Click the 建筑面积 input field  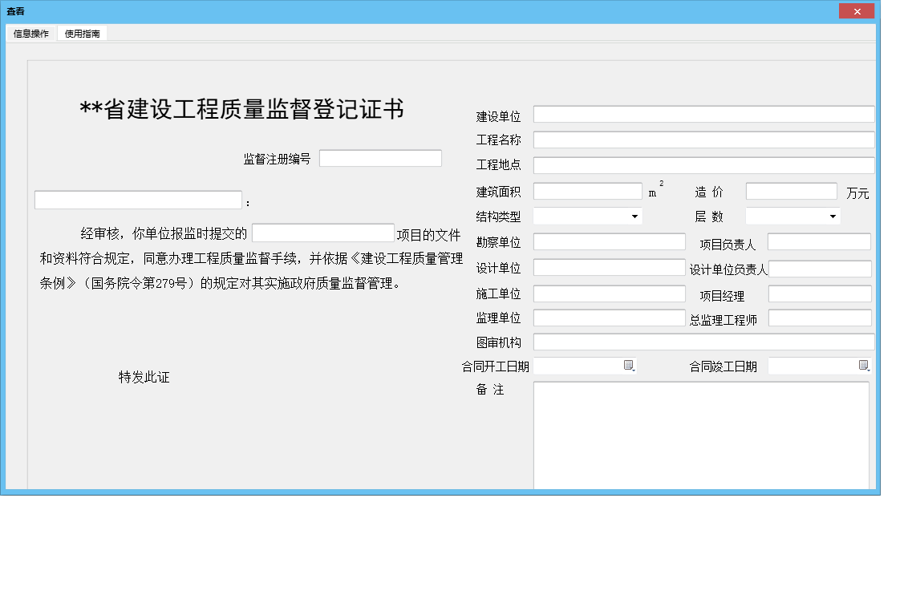(586, 190)
